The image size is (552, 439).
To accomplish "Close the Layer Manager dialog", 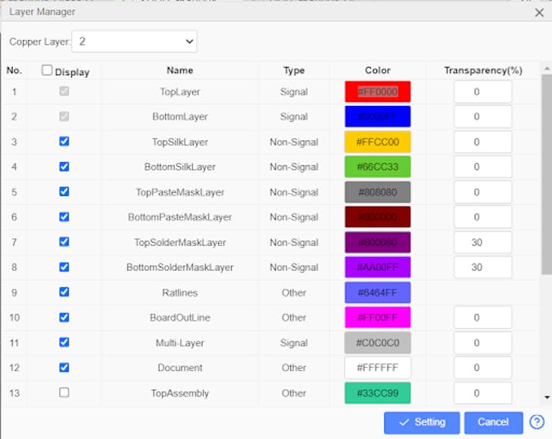I will point(539,12).
